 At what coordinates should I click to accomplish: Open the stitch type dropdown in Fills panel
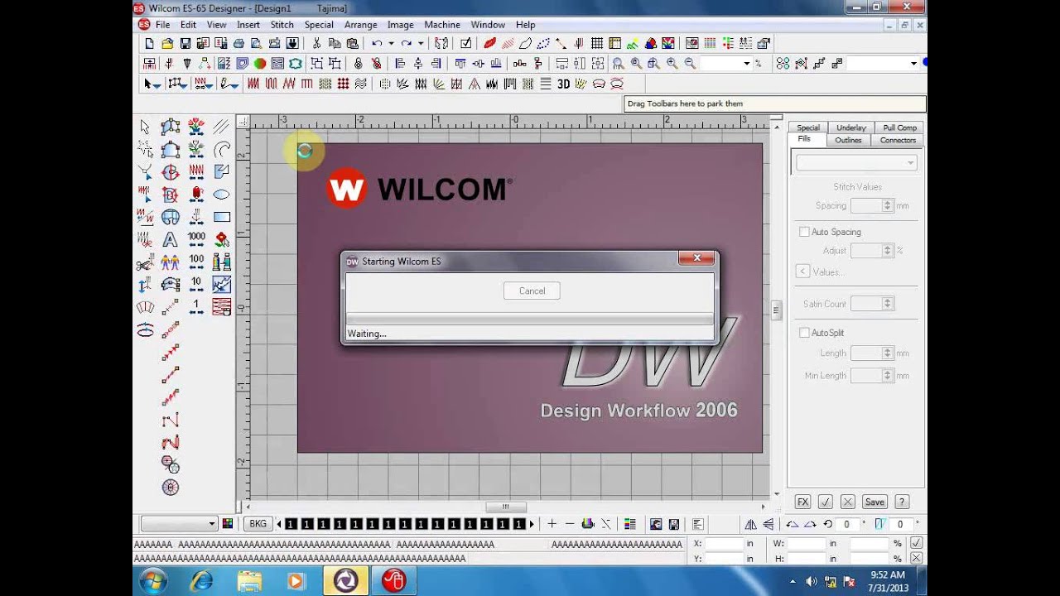pos(856,163)
